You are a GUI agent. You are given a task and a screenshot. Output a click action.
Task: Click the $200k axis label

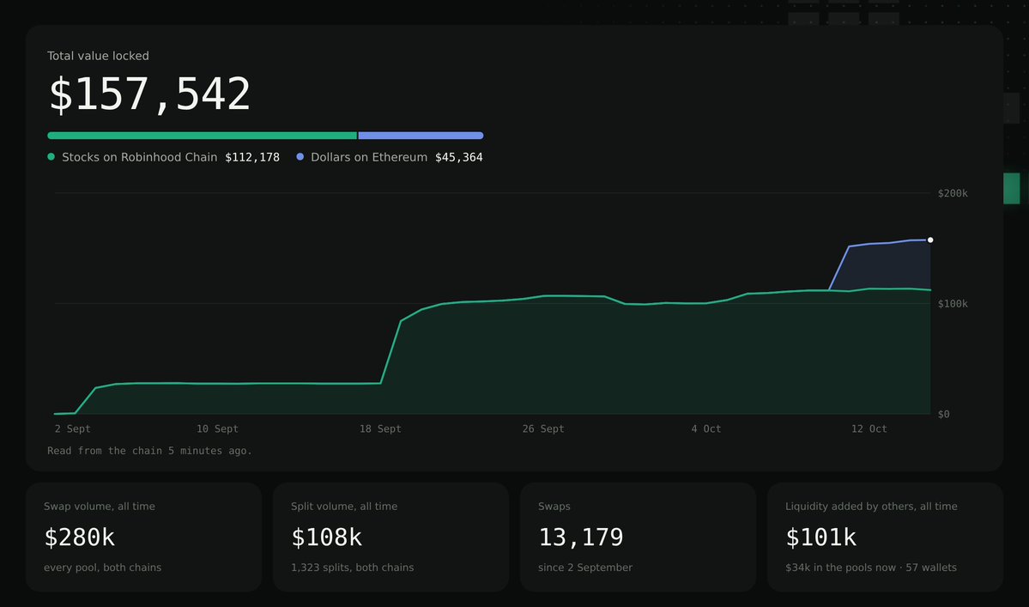point(953,193)
